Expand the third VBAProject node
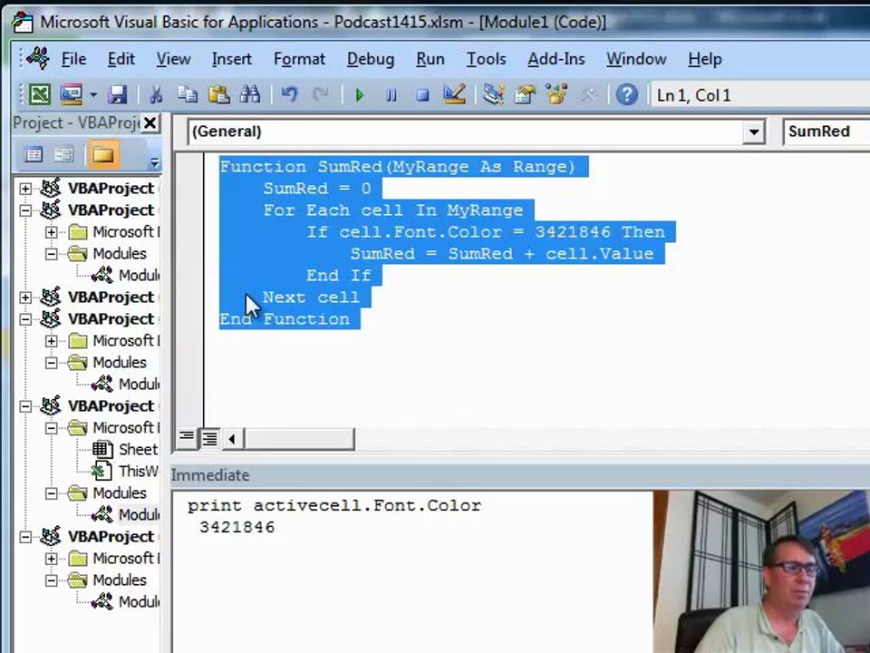The image size is (870, 653). [25, 297]
